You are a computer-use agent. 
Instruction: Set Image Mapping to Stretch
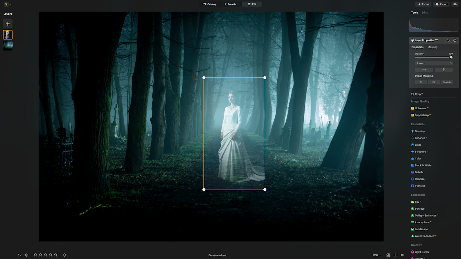coord(447,82)
